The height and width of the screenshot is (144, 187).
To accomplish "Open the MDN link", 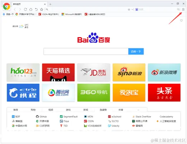I will pos(89,116).
